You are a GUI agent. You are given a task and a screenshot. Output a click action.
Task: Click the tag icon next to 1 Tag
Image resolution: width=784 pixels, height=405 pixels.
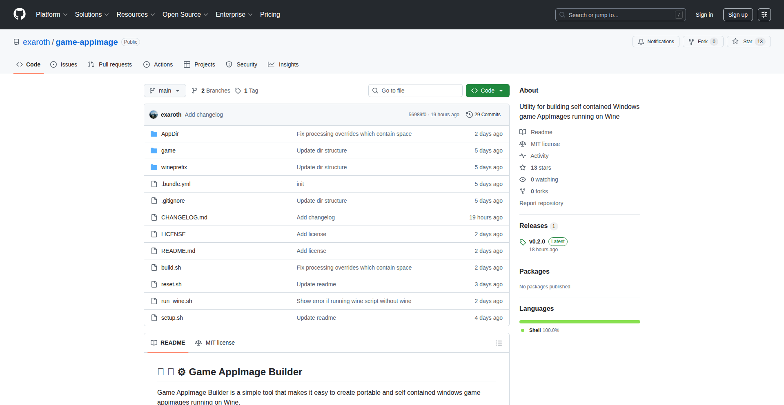[x=238, y=91]
